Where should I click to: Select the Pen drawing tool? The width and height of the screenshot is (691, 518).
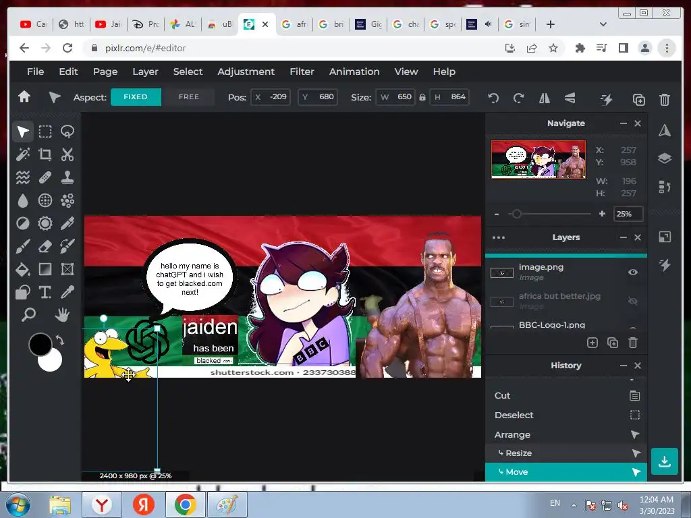[x=67, y=223]
